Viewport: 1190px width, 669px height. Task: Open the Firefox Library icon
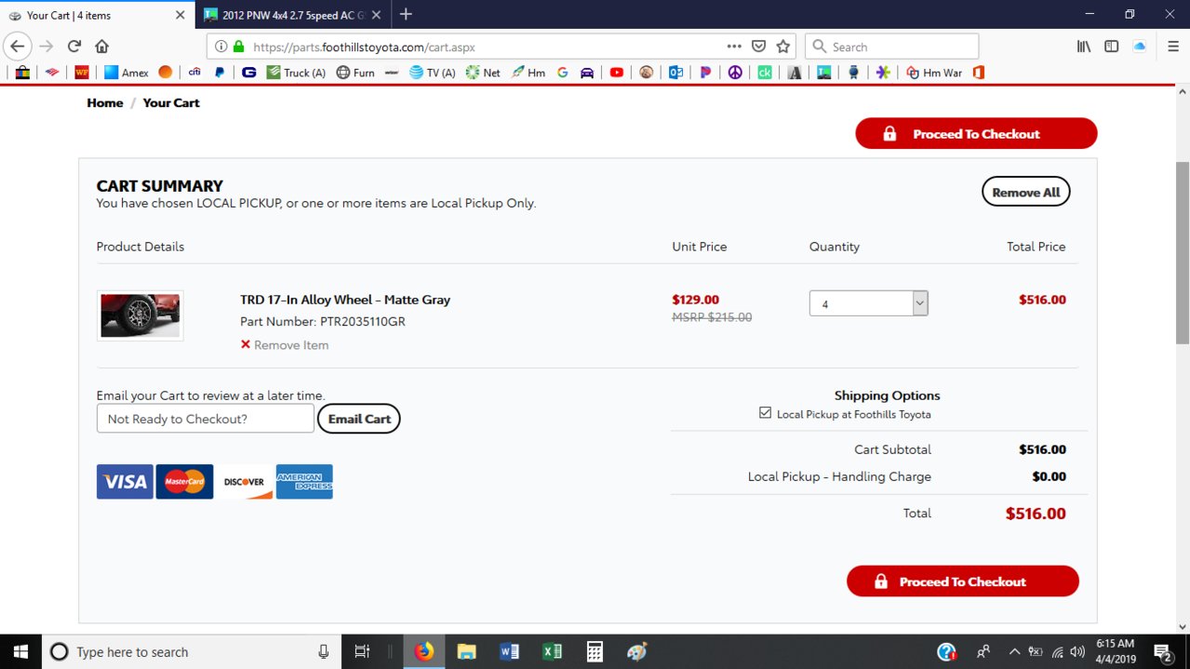pos(1084,47)
